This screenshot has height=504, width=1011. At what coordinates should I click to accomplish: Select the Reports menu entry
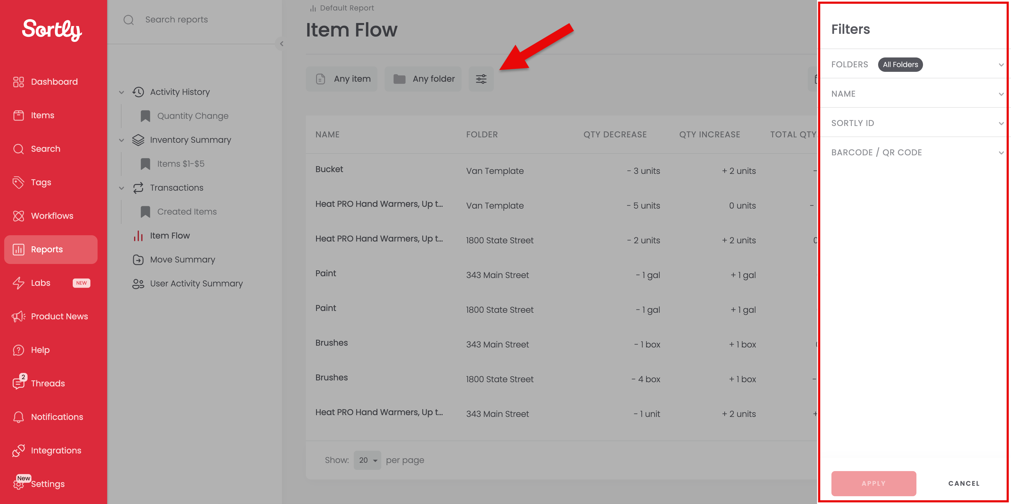click(51, 250)
